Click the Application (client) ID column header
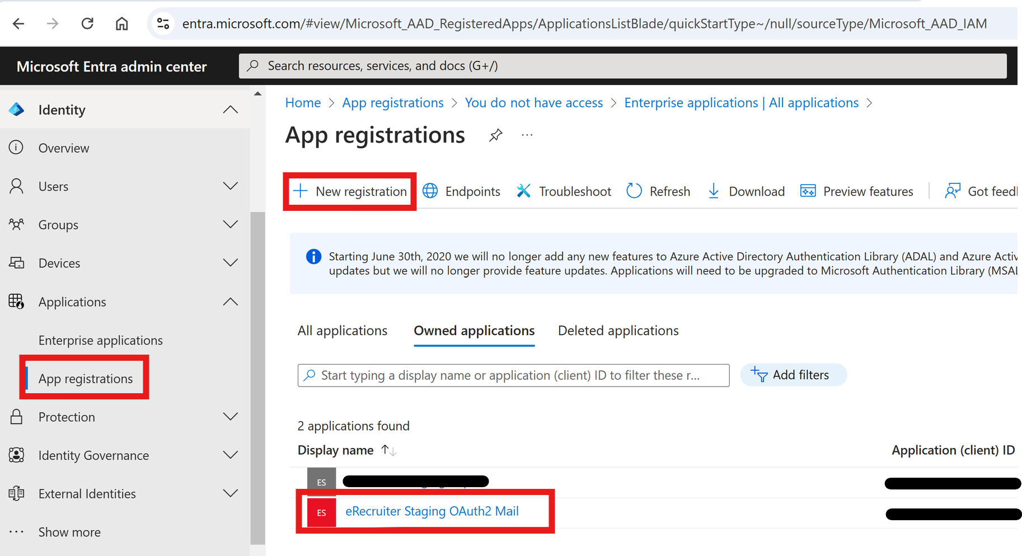This screenshot has height=556, width=1022. 953,450
